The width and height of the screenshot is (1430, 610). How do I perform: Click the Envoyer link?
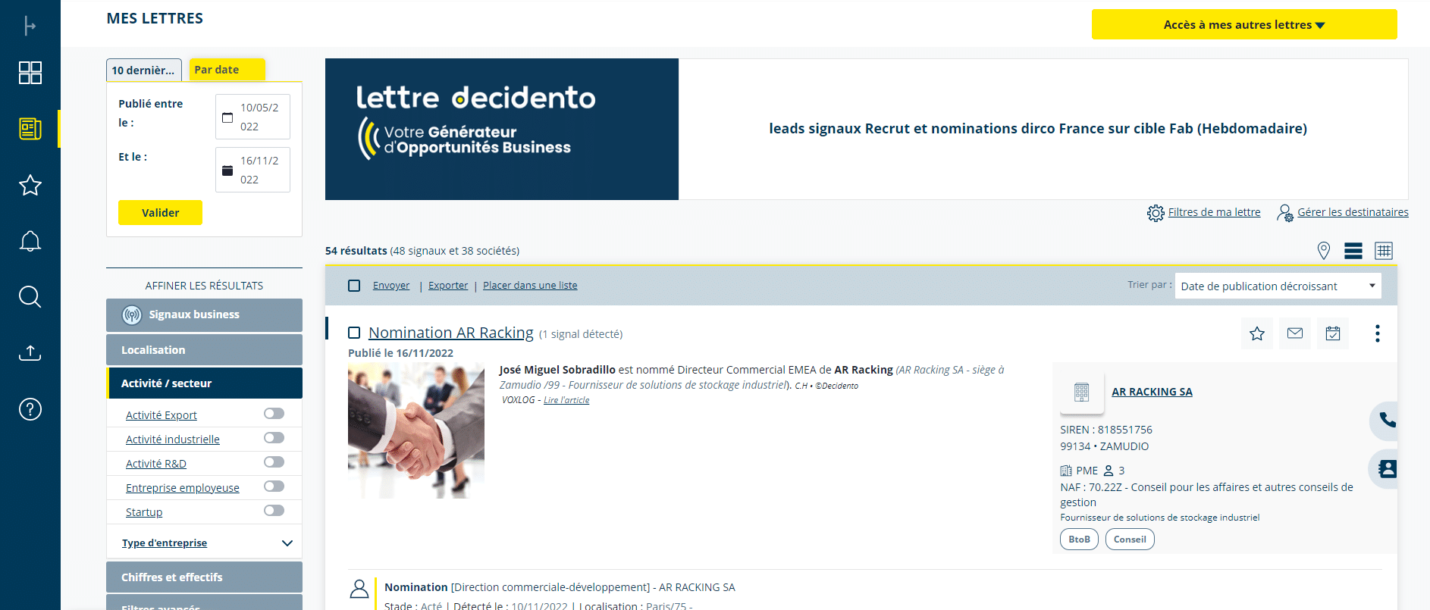391,286
